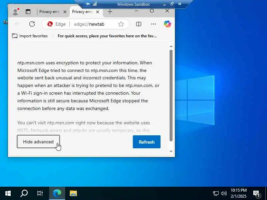Click the browser back arrow

point(17,24)
